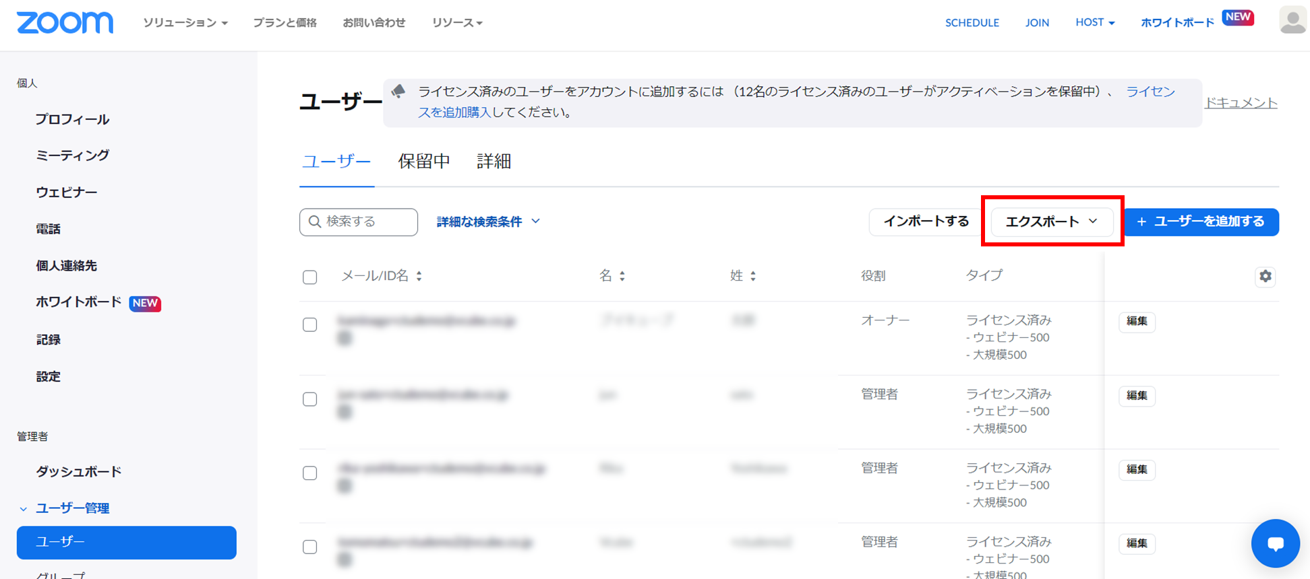
Task: Sort by メール/ID名 column arrows
Action: [419, 276]
